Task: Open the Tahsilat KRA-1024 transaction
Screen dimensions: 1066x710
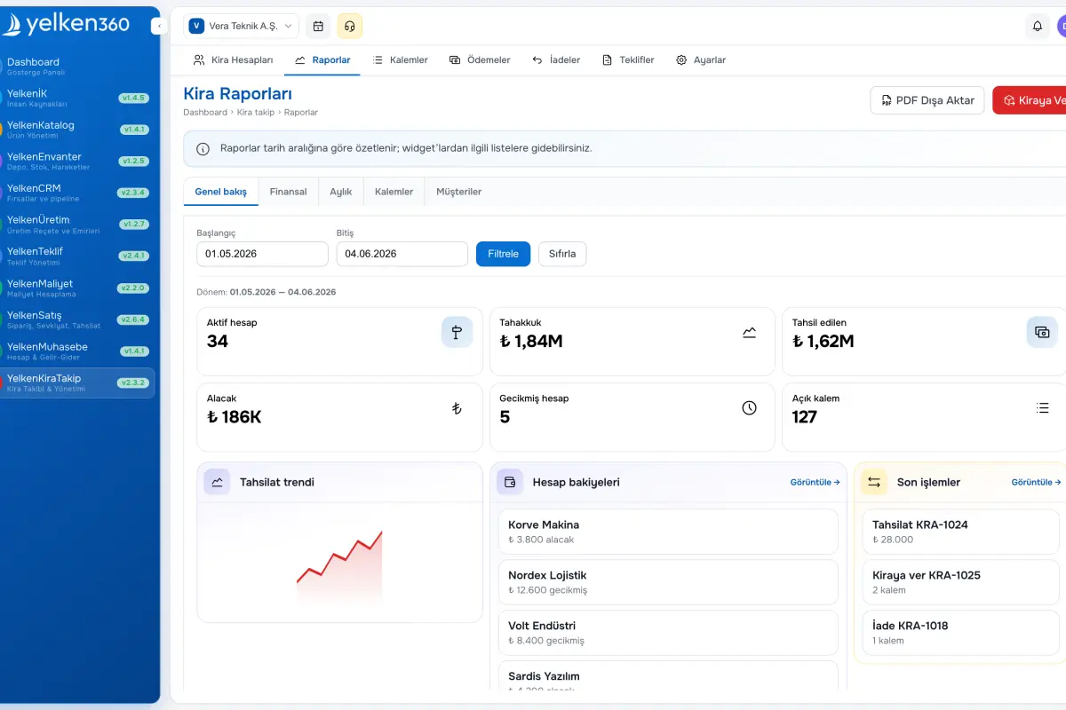Action: point(960,532)
